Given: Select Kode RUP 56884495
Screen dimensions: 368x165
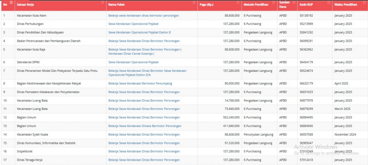Looking at the screenshot, I should click(306, 117).
